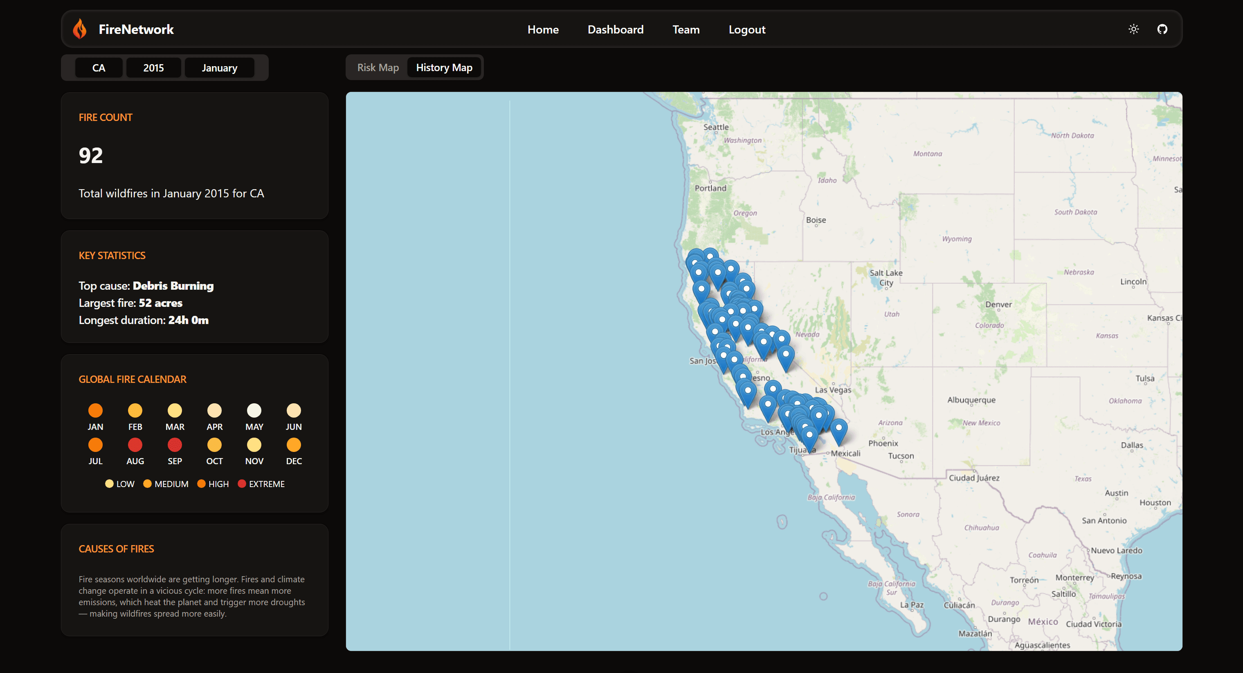Click the MEDIUM legend dot
Viewport: 1243px width, 673px height.
[x=148, y=483]
